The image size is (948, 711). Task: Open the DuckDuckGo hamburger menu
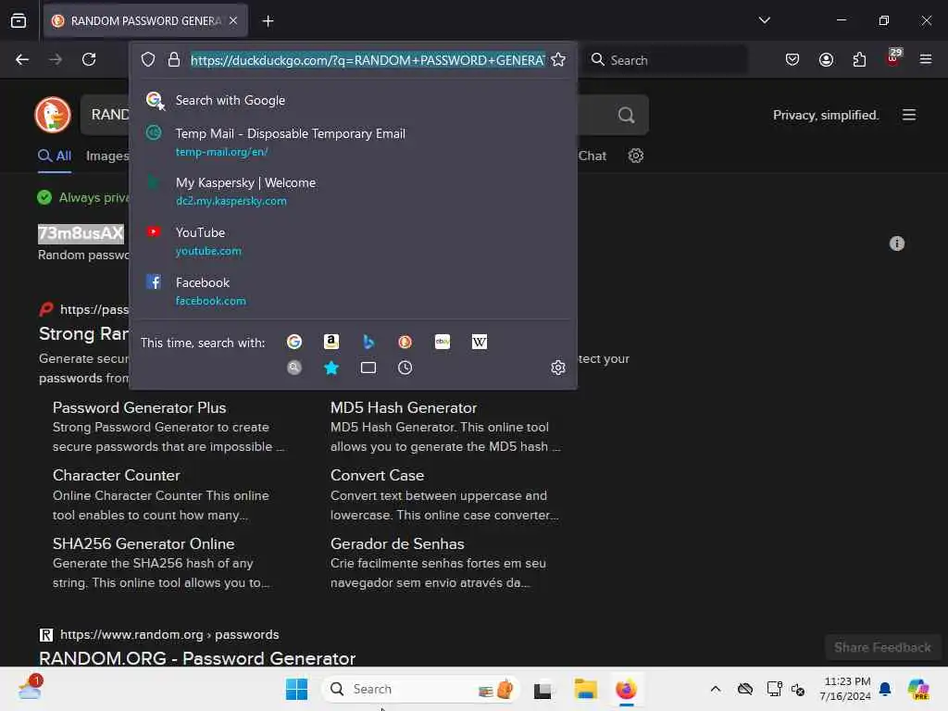point(909,115)
